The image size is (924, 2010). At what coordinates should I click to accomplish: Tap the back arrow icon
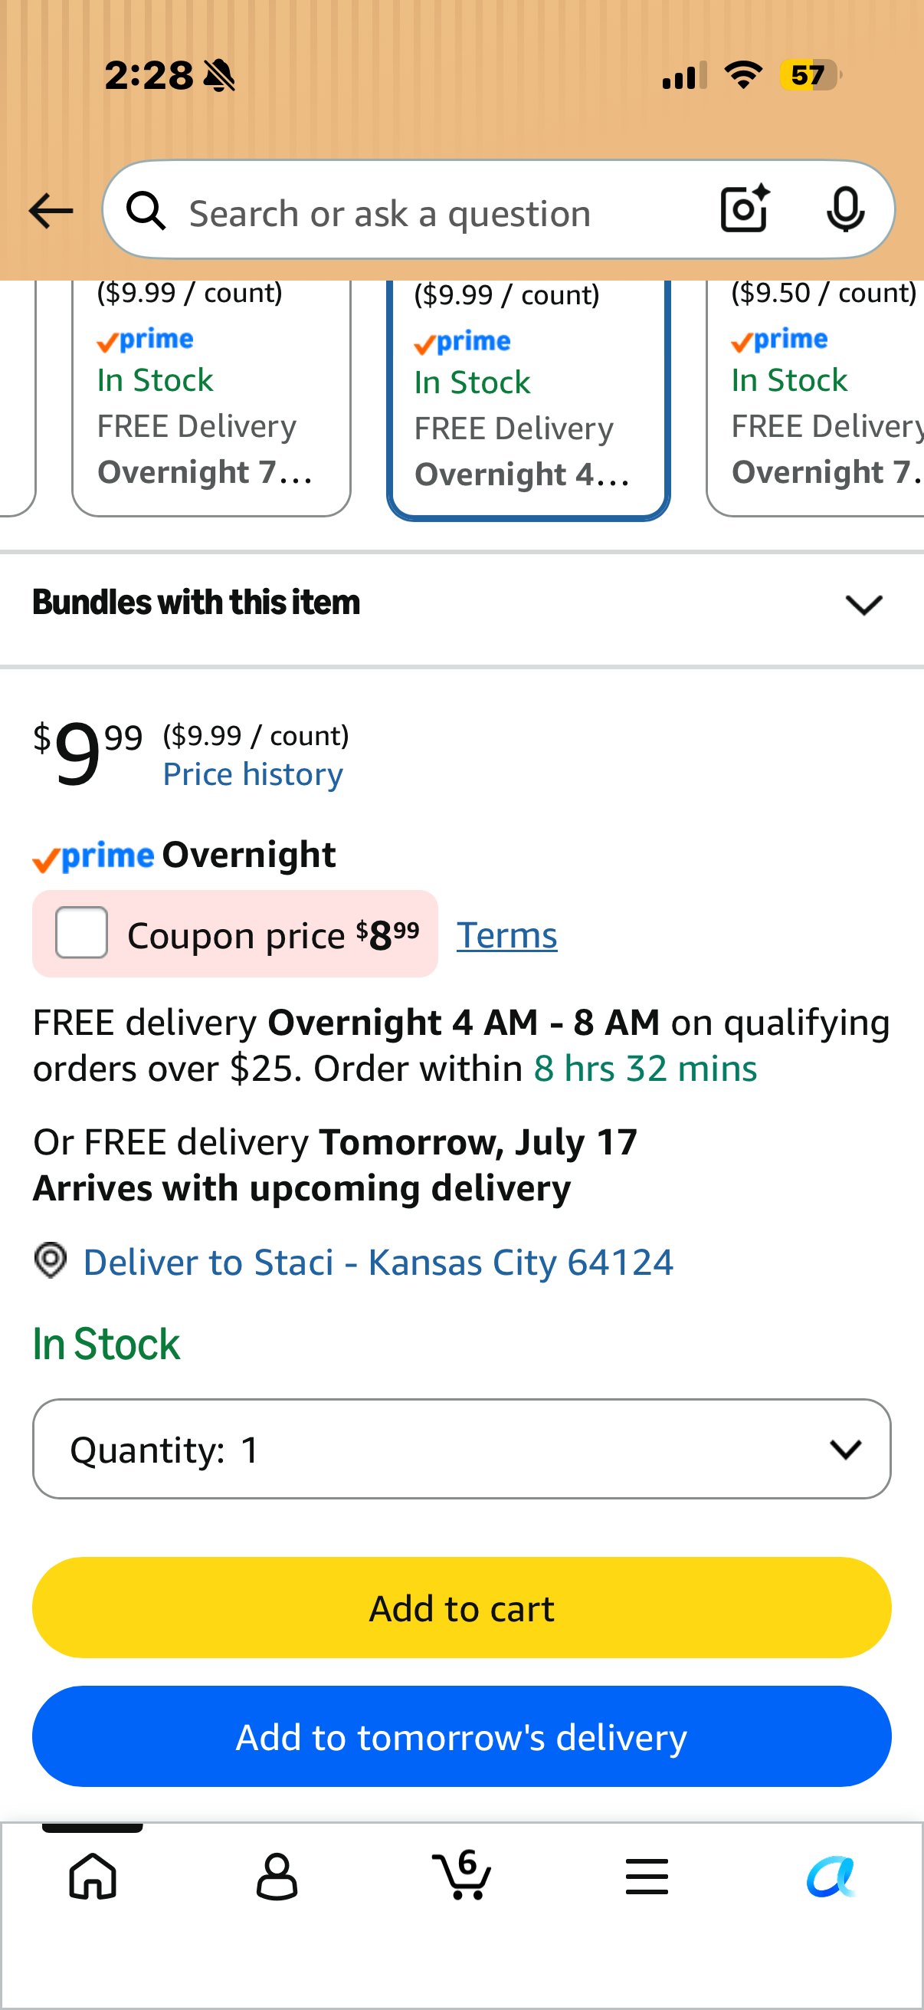pyautogui.click(x=51, y=212)
